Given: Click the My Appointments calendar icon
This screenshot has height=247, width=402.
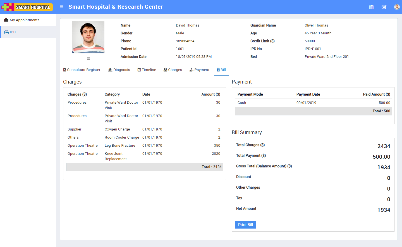Looking at the screenshot, I should coord(6,20).
